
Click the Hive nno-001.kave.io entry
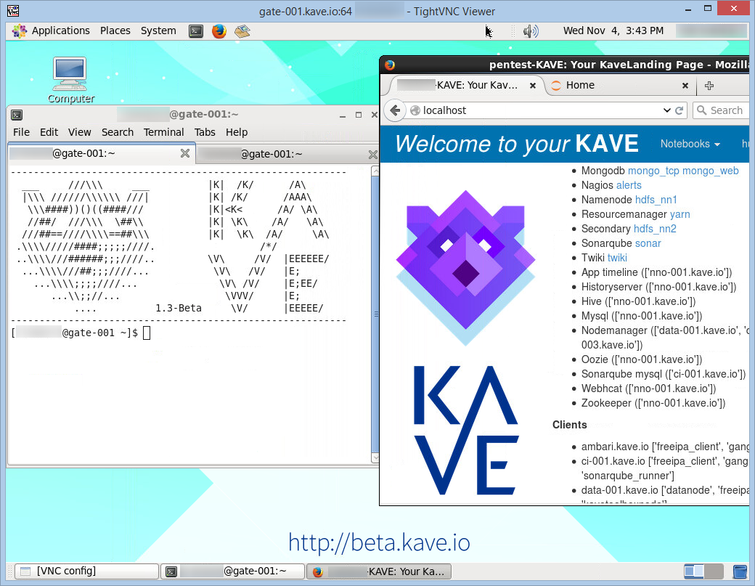coord(638,301)
